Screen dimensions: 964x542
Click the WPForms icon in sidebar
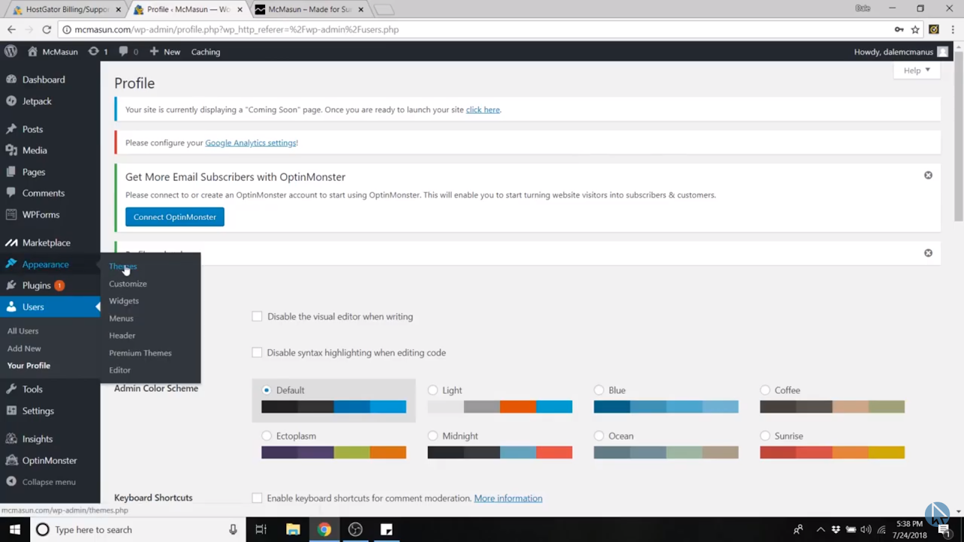click(x=11, y=214)
